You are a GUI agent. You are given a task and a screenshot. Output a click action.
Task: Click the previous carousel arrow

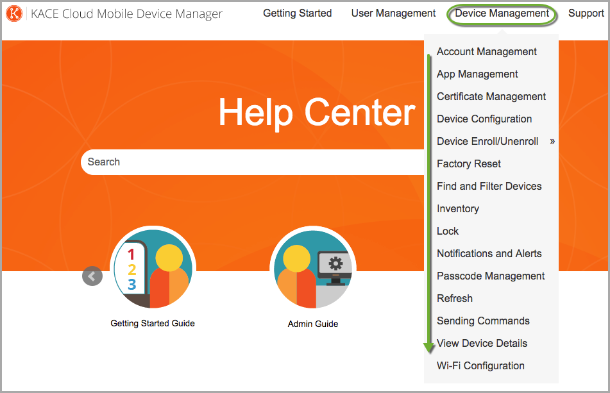tap(92, 276)
